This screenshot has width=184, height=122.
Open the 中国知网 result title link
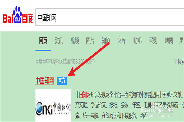point(44,81)
